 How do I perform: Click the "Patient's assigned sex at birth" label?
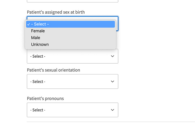(56, 12)
